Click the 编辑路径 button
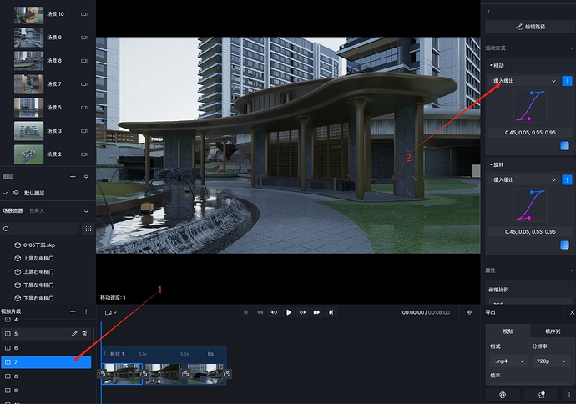576x404 pixels. pos(530,27)
